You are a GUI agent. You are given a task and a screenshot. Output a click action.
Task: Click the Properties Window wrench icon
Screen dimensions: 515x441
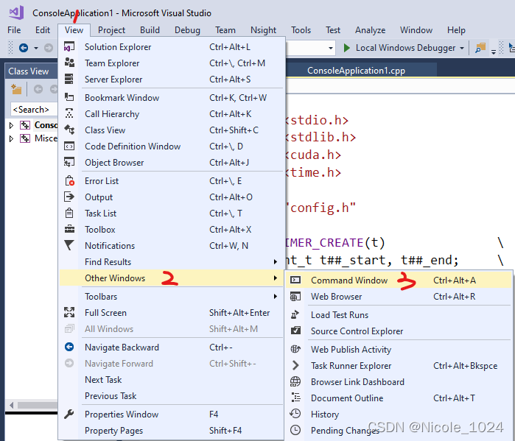click(69, 414)
